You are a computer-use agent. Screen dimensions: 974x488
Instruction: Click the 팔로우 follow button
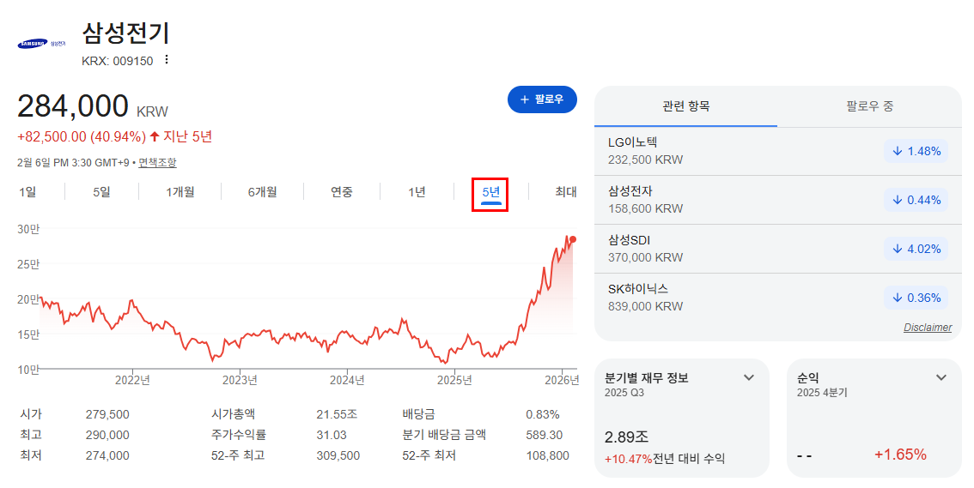pos(542,99)
